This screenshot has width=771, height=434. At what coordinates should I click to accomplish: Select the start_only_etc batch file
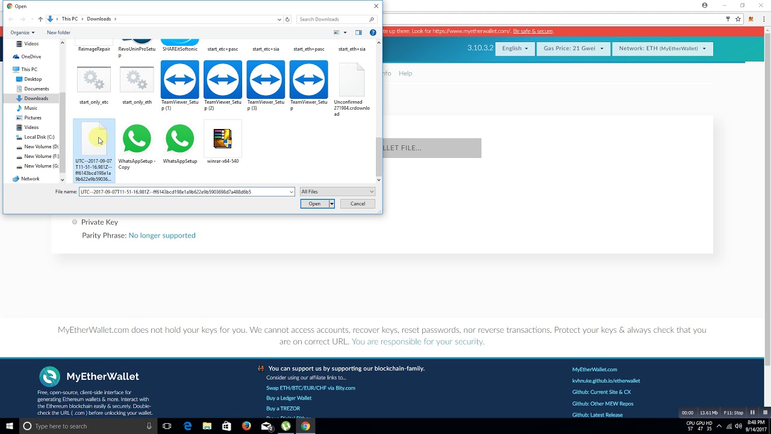(x=94, y=86)
